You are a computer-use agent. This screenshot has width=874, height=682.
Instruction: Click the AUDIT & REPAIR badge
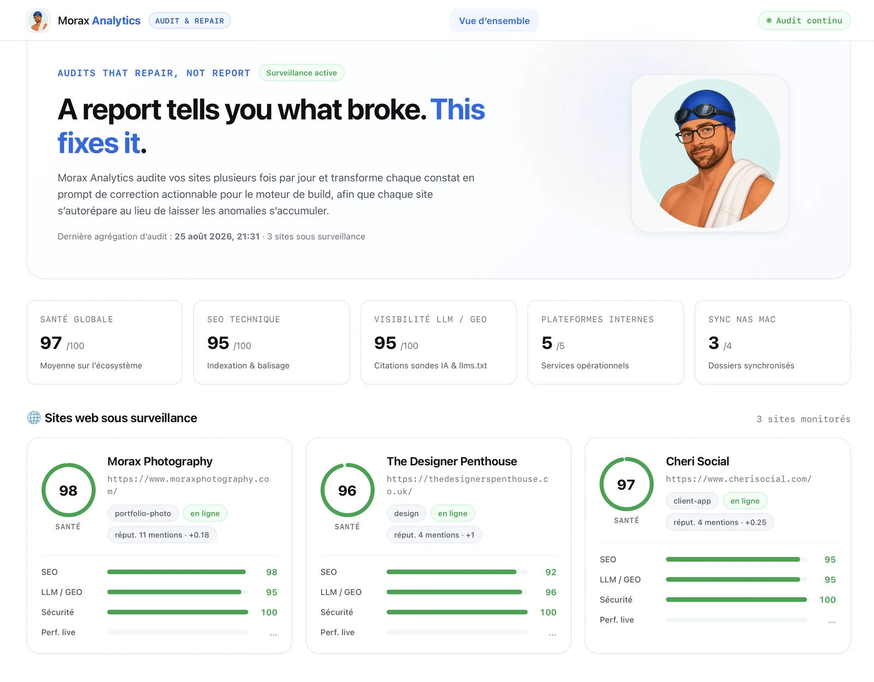tap(190, 21)
